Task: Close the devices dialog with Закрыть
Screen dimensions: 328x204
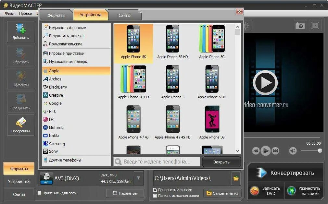Action: (221, 162)
